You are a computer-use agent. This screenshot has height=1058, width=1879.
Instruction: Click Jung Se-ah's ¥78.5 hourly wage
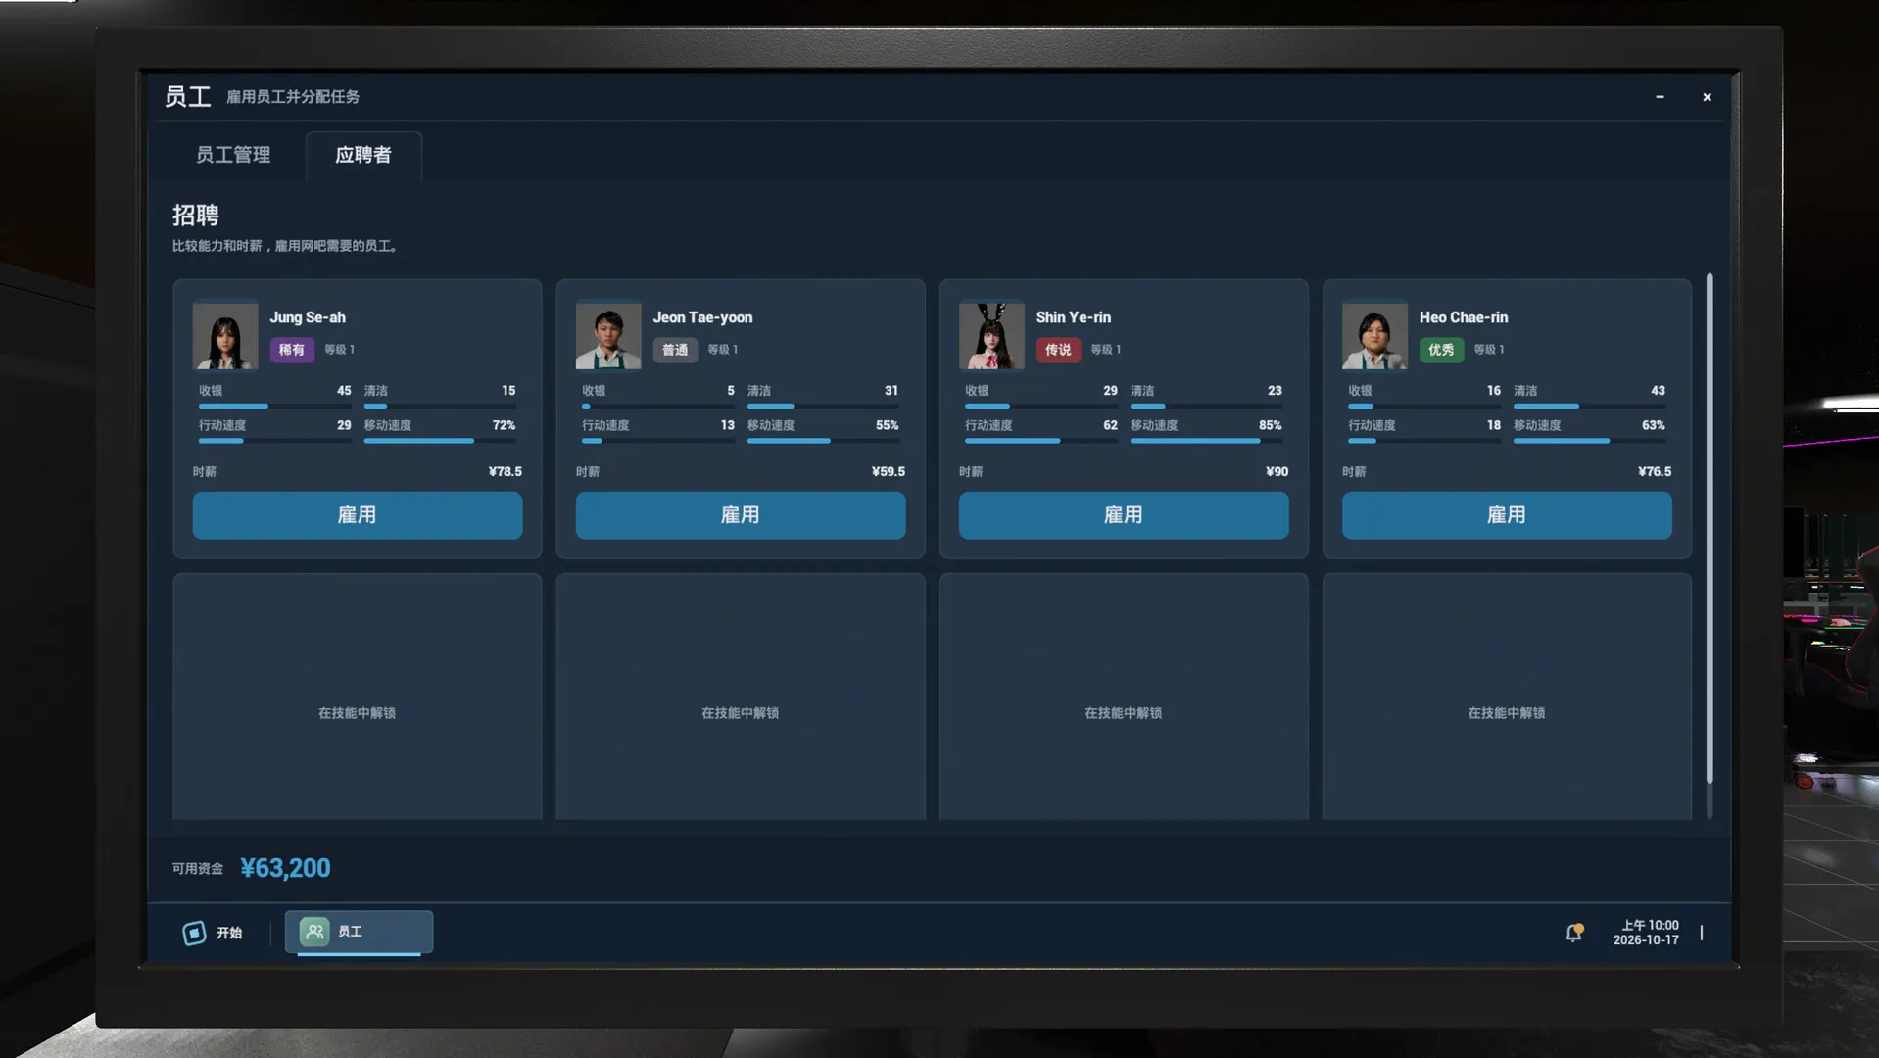pyautogui.click(x=506, y=471)
